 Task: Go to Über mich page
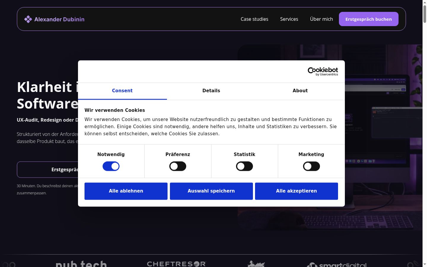[x=321, y=19]
